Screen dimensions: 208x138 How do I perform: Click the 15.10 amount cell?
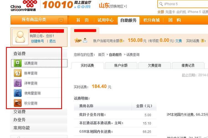coord(147,123)
